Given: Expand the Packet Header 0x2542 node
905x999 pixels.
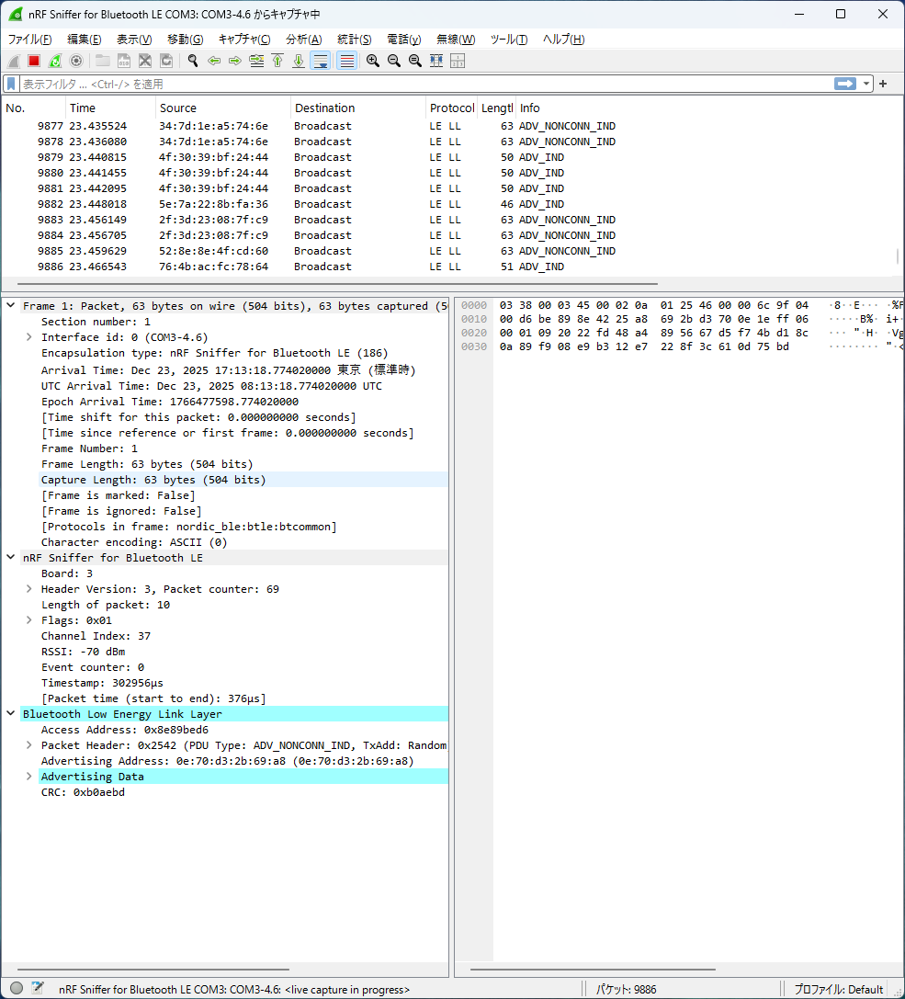Looking at the screenshot, I should (29, 745).
